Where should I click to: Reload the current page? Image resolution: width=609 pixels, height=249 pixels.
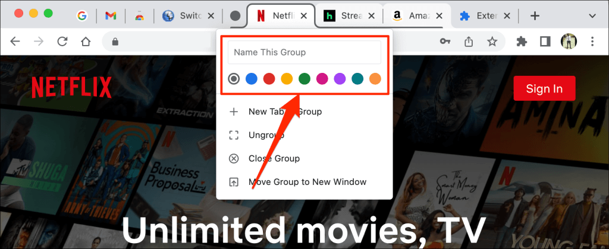[x=62, y=41]
